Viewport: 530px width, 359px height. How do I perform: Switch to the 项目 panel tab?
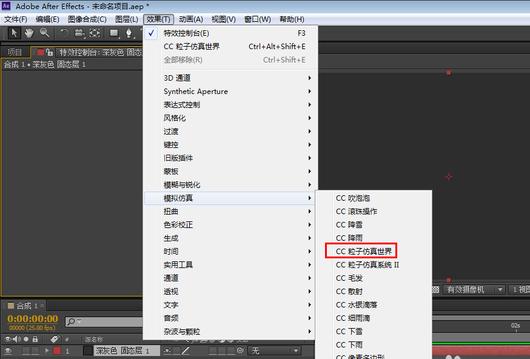13,52
